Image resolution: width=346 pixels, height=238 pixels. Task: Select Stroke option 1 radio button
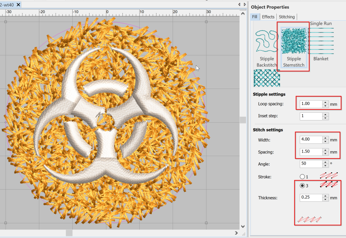pos(302,177)
